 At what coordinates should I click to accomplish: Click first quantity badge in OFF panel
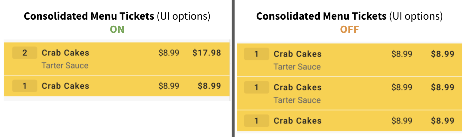(x=256, y=54)
